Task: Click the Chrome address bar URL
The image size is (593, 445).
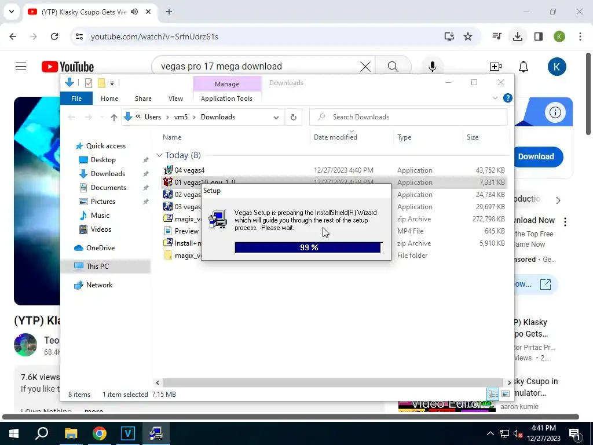Action: [x=154, y=37]
